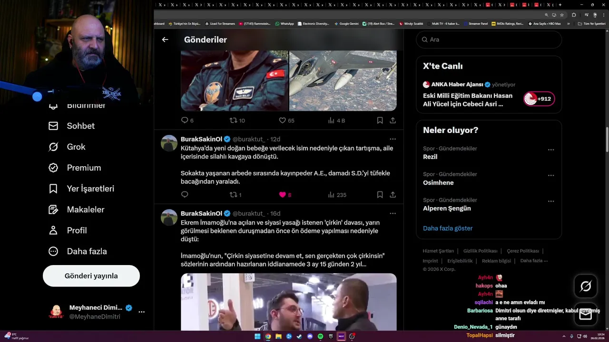Open OBS Studio from the taskbar
The image size is (609, 342).
click(352, 336)
